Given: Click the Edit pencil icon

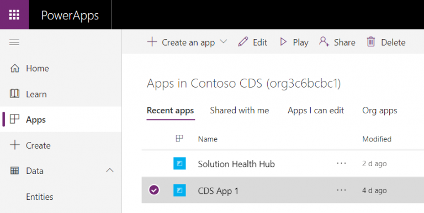Looking at the screenshot, I should (243, 42).
